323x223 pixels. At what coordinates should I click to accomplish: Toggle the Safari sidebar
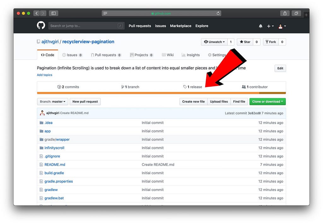[54, 13]
